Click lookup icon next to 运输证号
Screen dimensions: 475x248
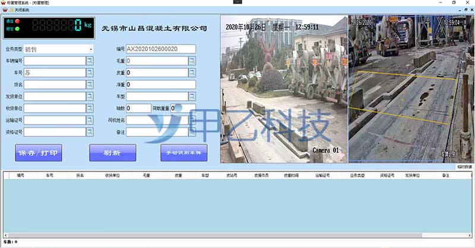click(90, 120)
